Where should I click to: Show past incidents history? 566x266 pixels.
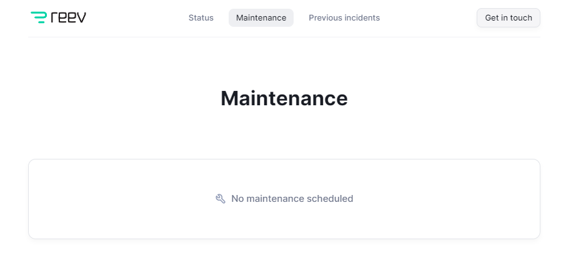[x=344, y=18]
